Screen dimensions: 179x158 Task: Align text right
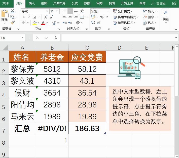pyautogui.click(x=76, y=17)
